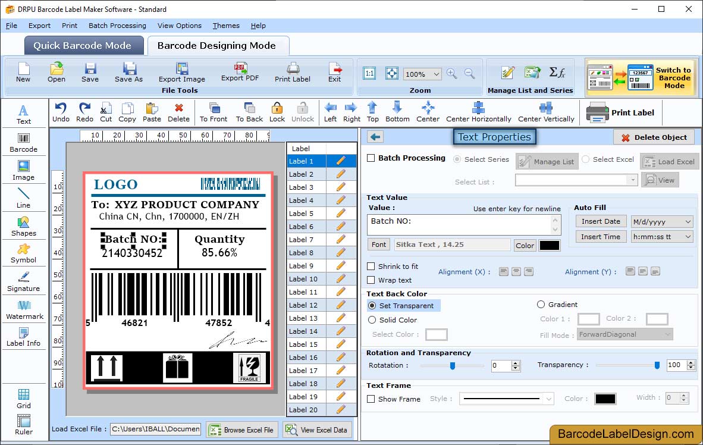Align object to Bottom
703x445 pixels.
[x=397, y=112]
